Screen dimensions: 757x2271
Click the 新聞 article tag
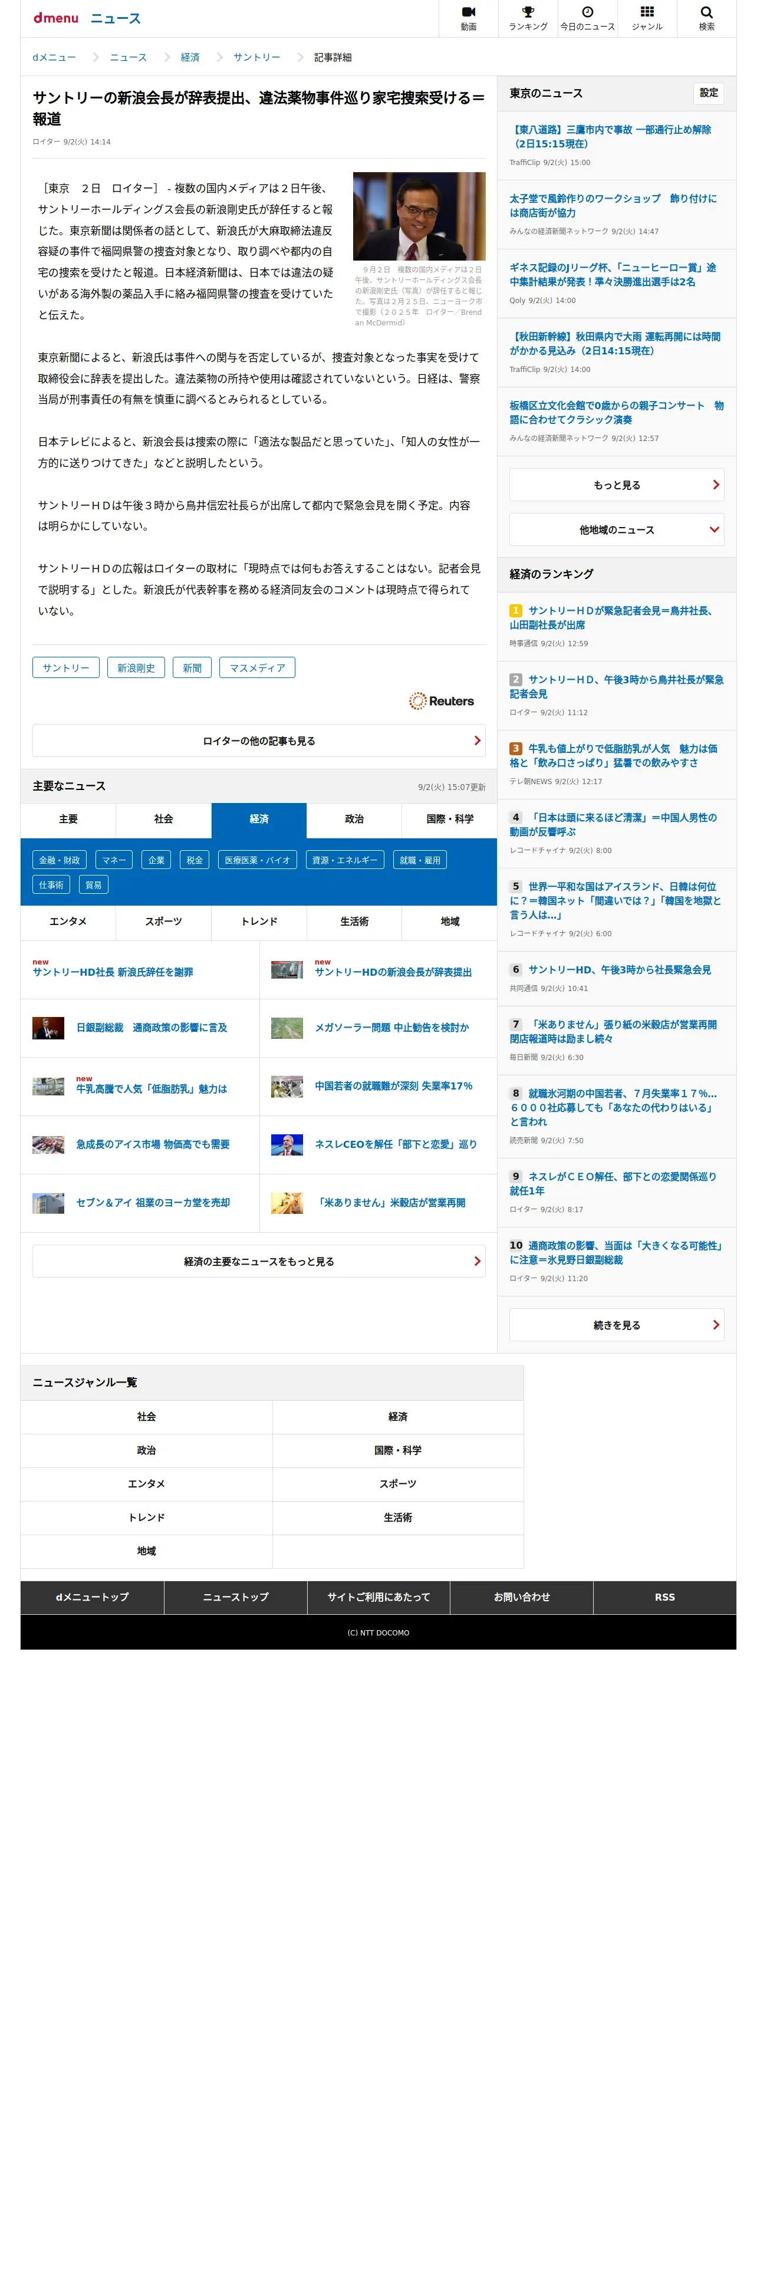(192, 667)
